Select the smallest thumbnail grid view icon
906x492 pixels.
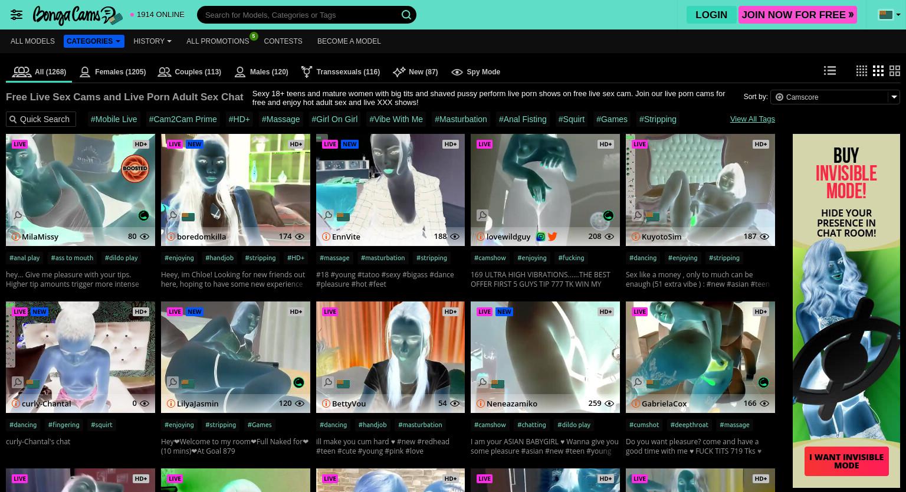(862, 71)
